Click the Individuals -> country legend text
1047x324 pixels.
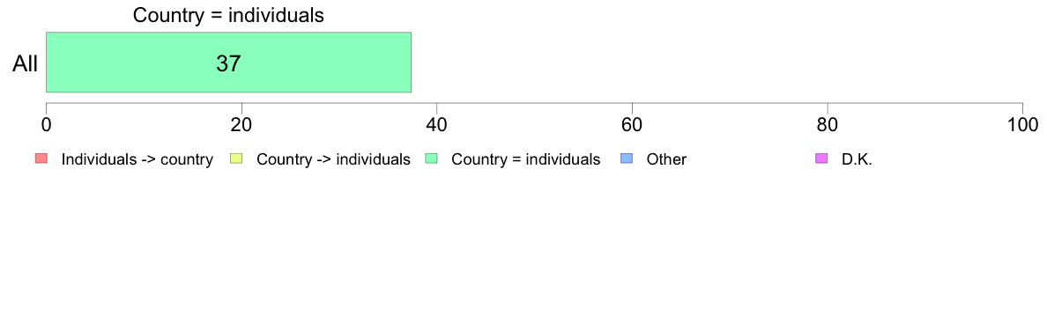pyautogui.click(x=137, y=159)
